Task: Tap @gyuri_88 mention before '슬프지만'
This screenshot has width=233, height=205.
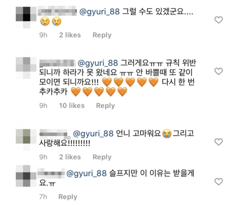Action: [x=86, y=173]
